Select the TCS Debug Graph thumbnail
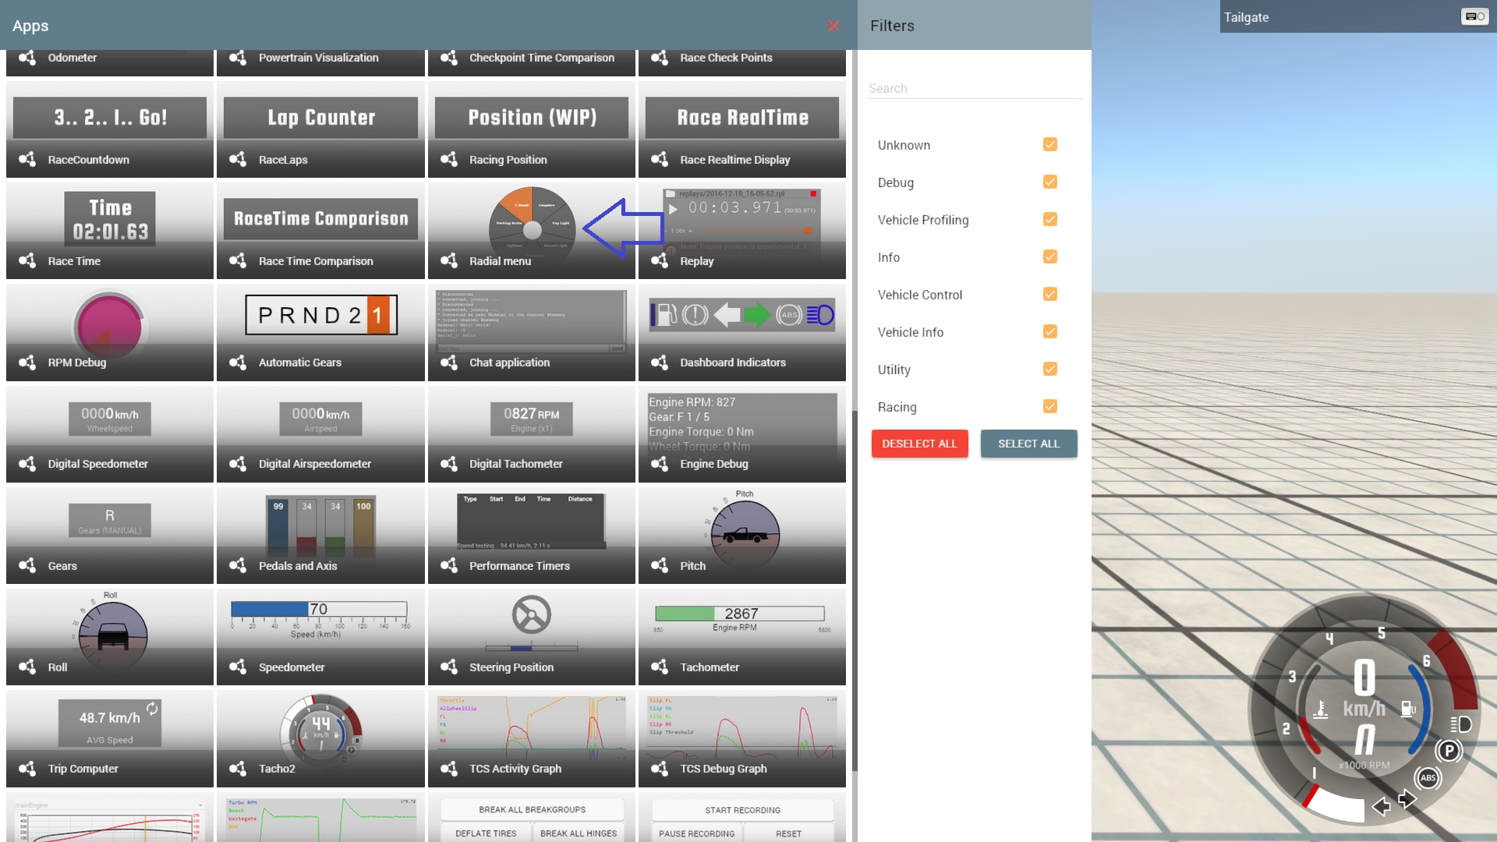 click(x=742, y=738)
